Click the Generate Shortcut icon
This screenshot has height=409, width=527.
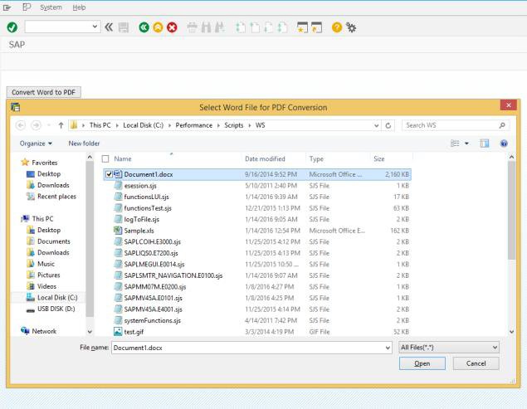coord(316,27)
